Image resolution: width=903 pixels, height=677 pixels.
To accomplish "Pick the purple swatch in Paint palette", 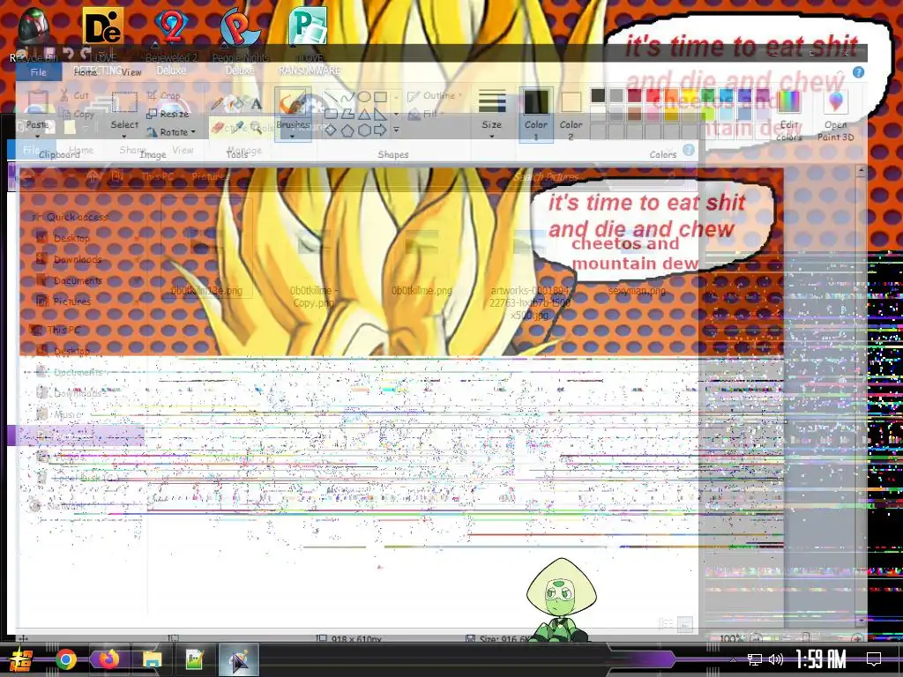I will (x=763, y=95).
